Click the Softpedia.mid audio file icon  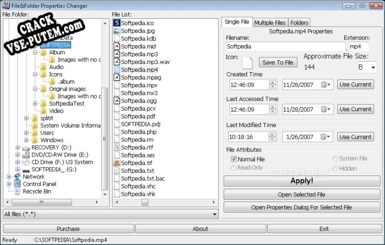pyautogui.click(x=117, y=46)
